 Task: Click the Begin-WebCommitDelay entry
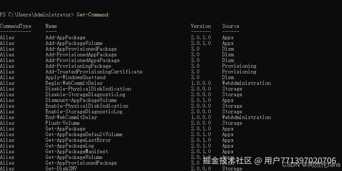pos(74,83)
